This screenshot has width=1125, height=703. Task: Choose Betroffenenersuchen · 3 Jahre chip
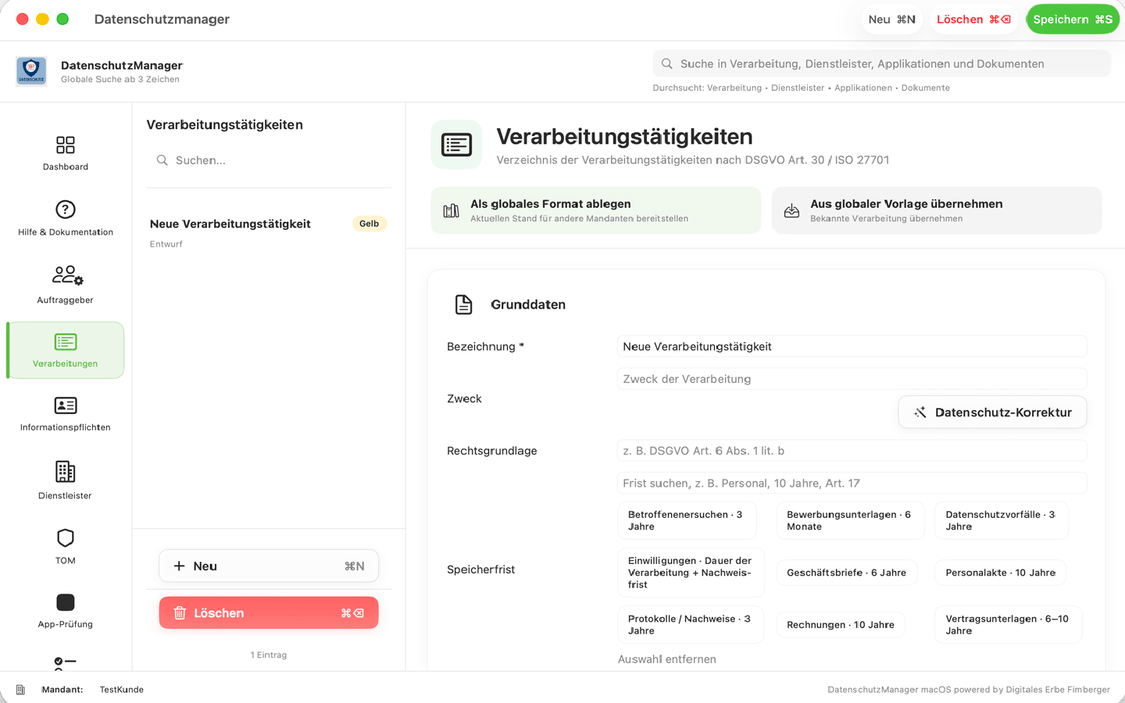click(687, 520)
